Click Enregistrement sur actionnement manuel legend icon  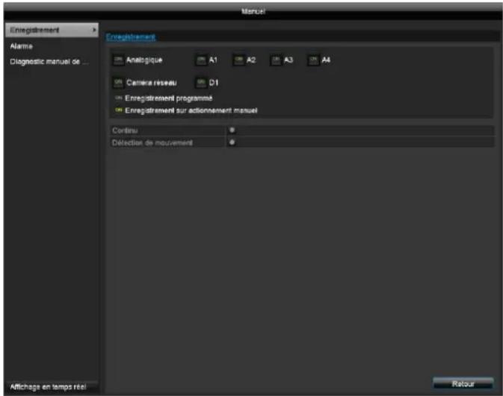[x=119, y=110]
